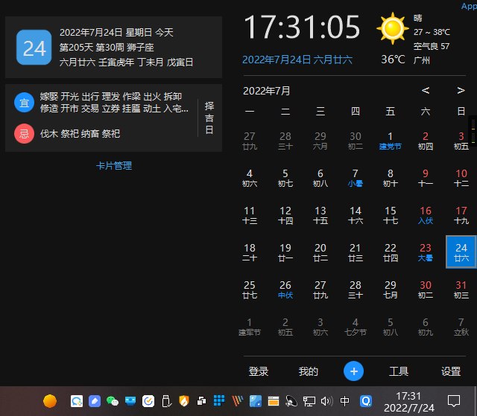
Task: Select August 1 建军节
Action: 250,327
